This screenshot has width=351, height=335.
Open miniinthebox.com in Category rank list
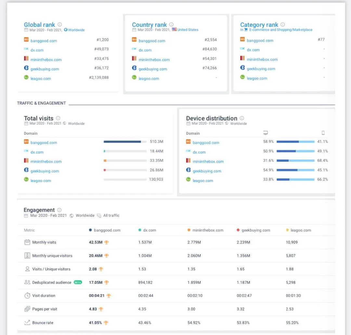point(262,60)
